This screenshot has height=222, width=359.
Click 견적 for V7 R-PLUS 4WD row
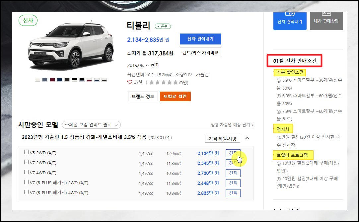coord(233,193)
